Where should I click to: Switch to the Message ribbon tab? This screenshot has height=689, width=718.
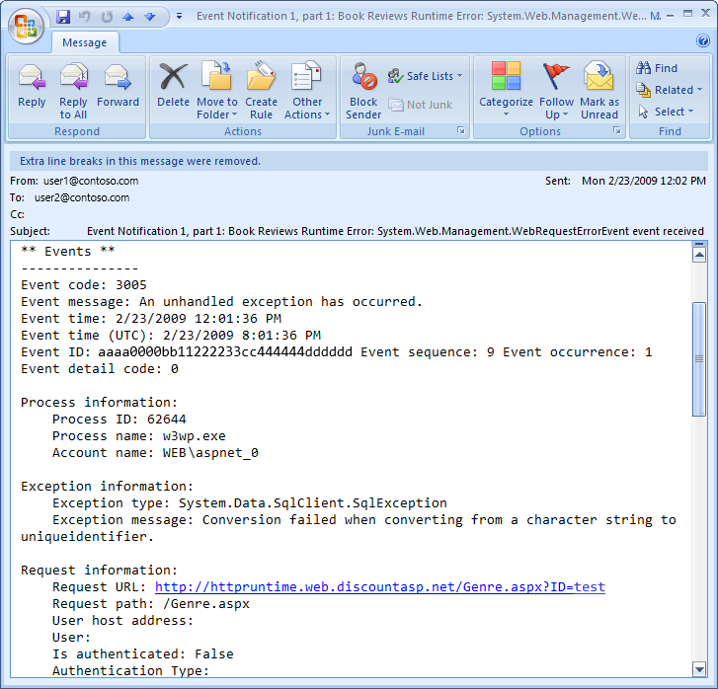coord(85,42)
